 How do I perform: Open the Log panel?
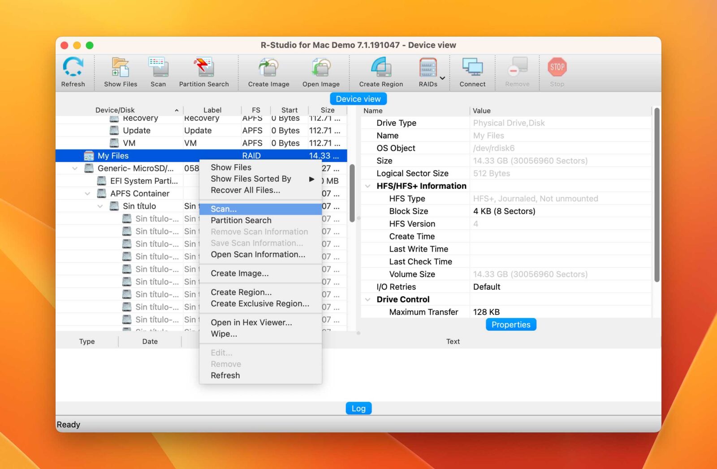[358, 408]
